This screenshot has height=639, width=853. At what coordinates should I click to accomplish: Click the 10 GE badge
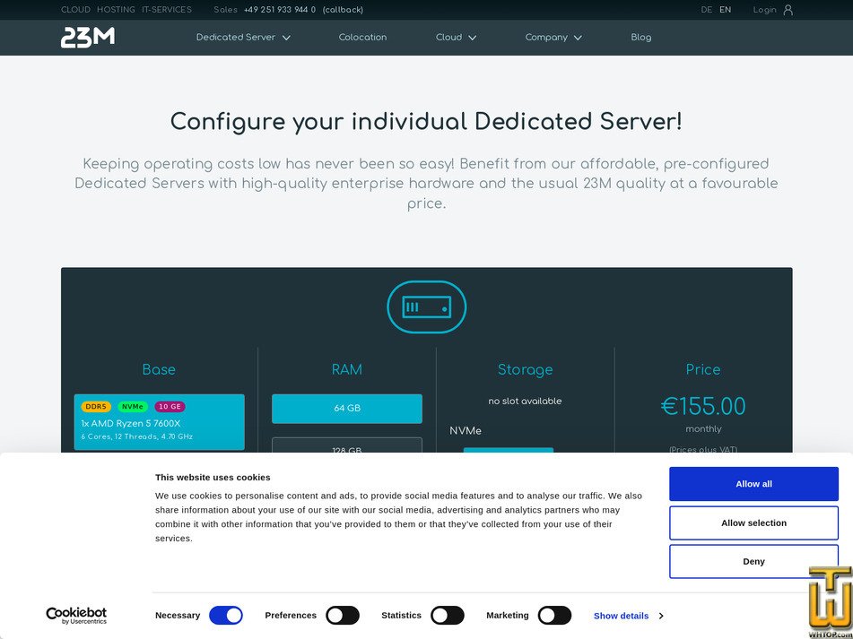[x=170, y=407]
